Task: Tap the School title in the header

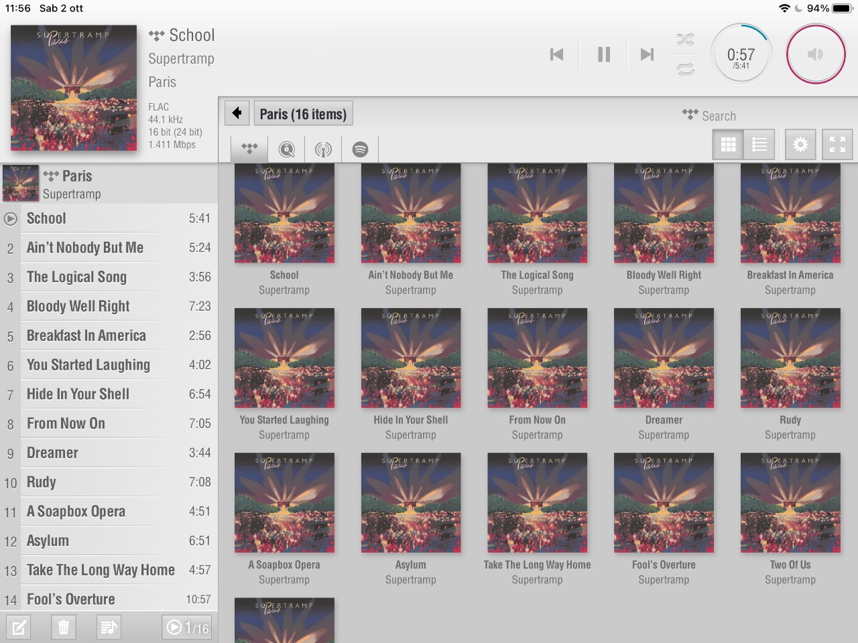Action: pos(192,35)
